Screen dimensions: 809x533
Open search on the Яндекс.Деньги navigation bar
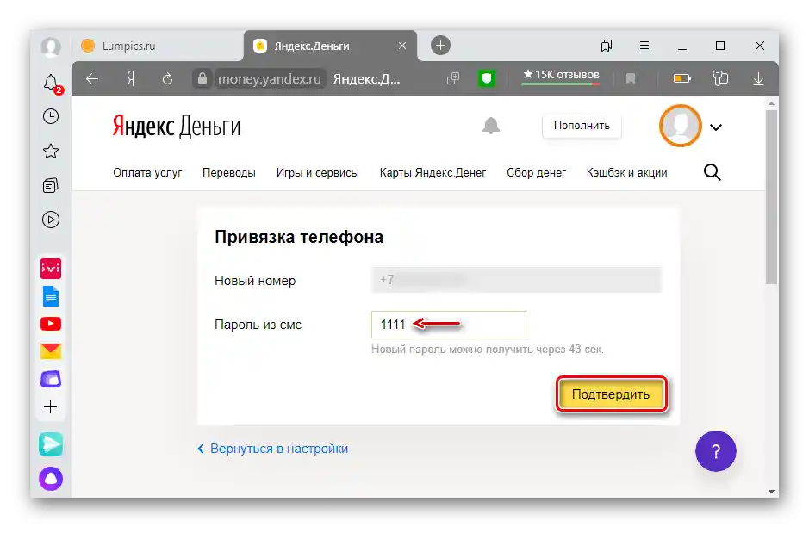[712, 172]
